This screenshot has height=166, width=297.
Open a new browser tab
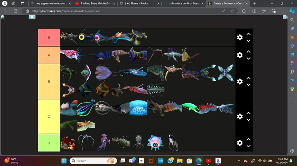pyautogui.click(x=255, y=4)
